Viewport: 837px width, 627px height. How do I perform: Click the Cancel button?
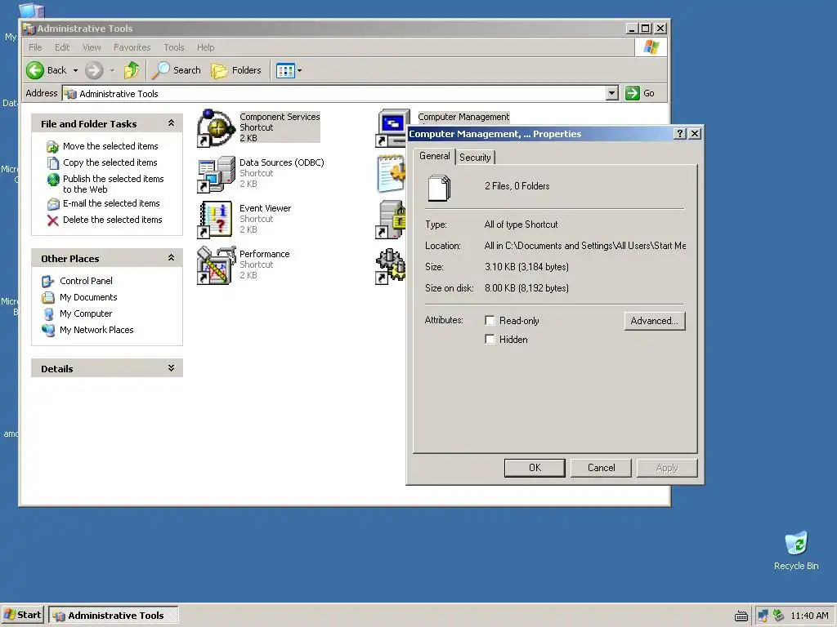(x=601, y=468)
